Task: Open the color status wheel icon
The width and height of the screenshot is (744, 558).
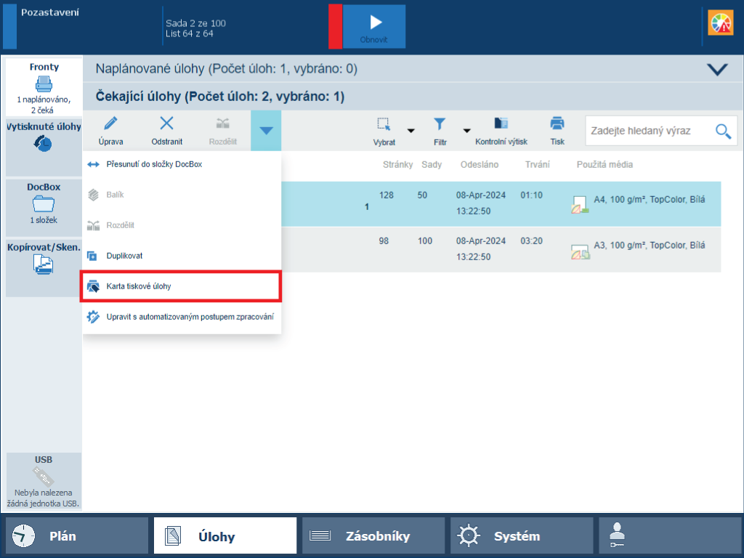Action: [720, 23]
